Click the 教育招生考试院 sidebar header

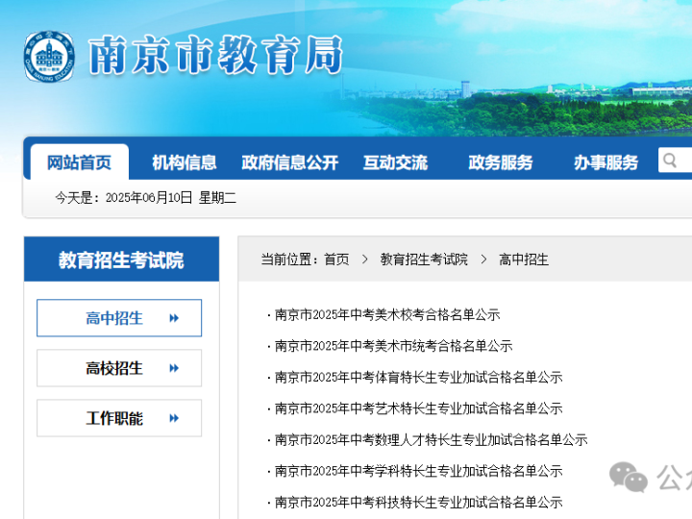(x=121, y=259)
